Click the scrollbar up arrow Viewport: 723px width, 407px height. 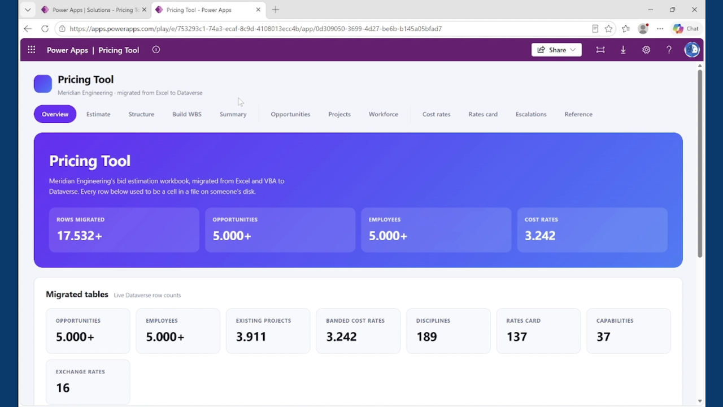pyautogui.click(x=700, y=66)
